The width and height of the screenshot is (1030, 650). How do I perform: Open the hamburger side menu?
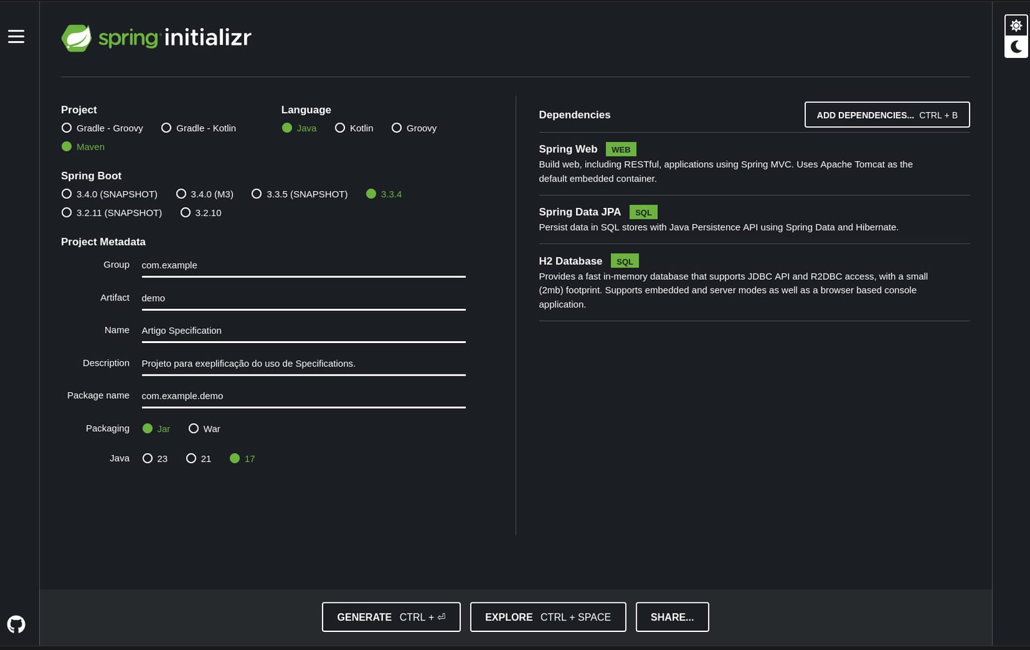[x=16, y=37]
